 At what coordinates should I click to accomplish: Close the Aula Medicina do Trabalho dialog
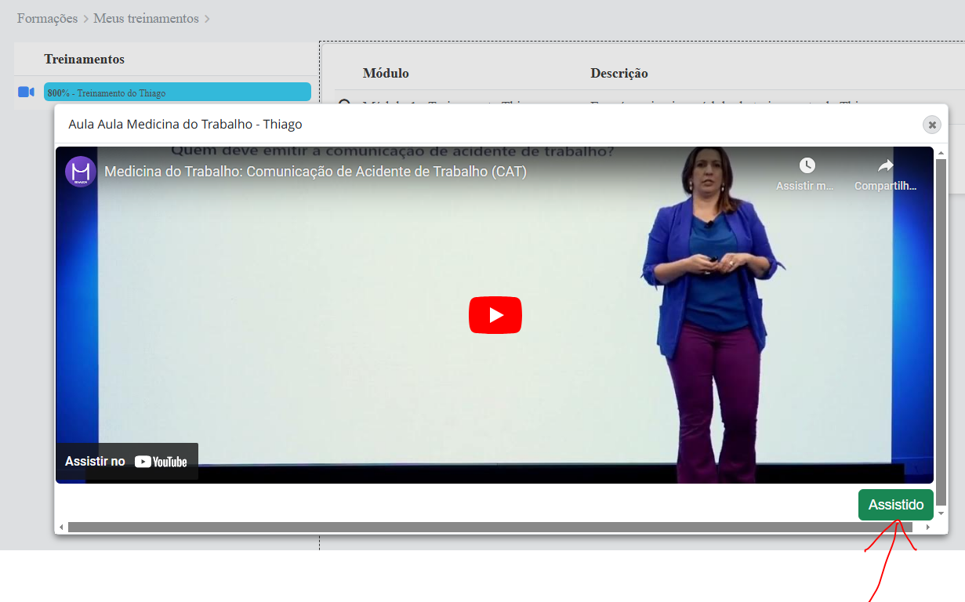pyautogui.click(x=931, y=125)
